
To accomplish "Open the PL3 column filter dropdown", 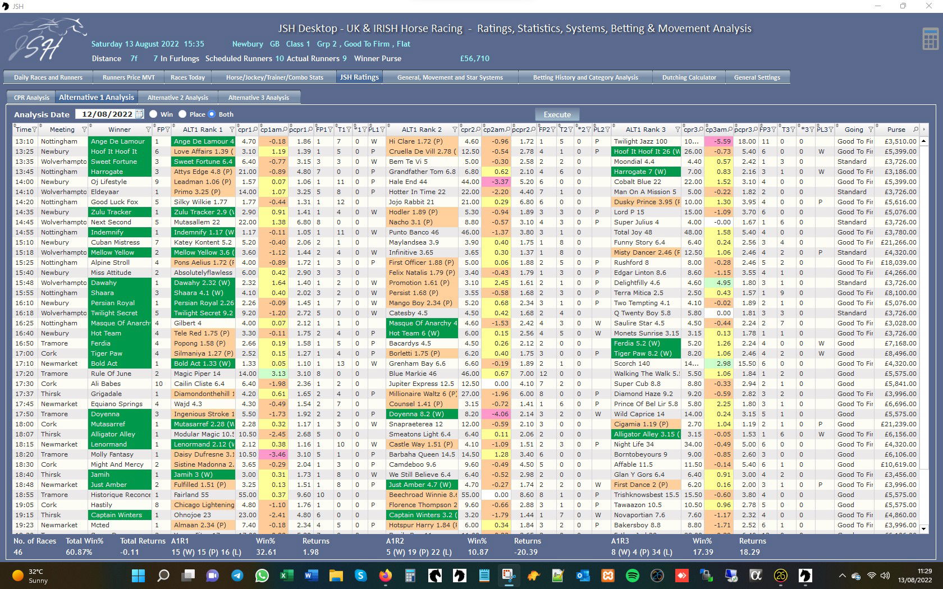I will click(x=830, y=130).
